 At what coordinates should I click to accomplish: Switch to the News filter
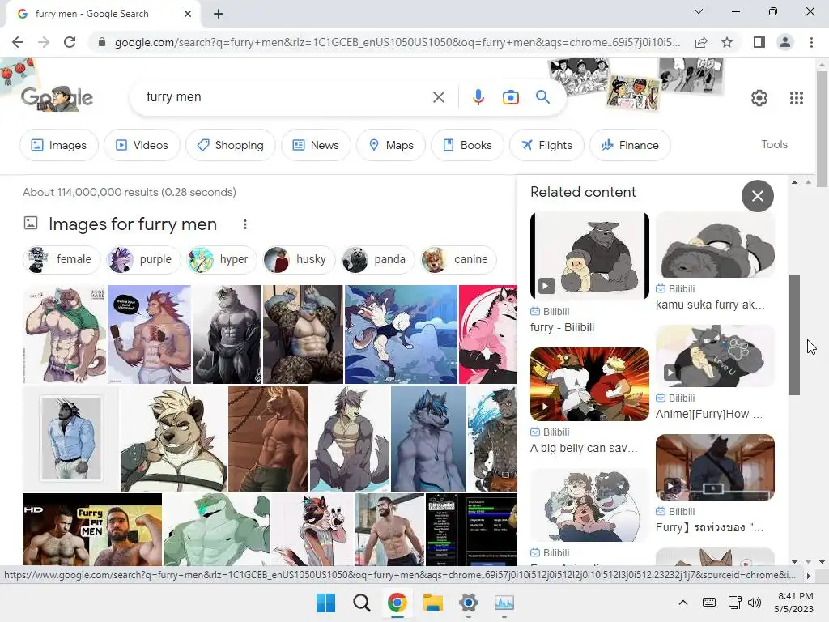click(316, 145)
